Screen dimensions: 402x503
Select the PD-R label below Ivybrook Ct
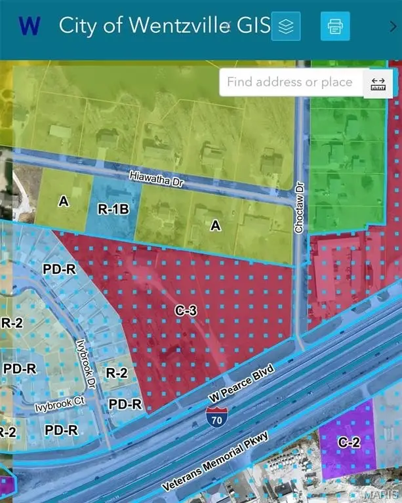click(61, 430)
